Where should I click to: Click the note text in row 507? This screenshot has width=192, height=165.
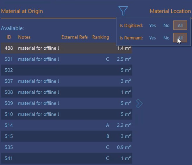[38, 81]
